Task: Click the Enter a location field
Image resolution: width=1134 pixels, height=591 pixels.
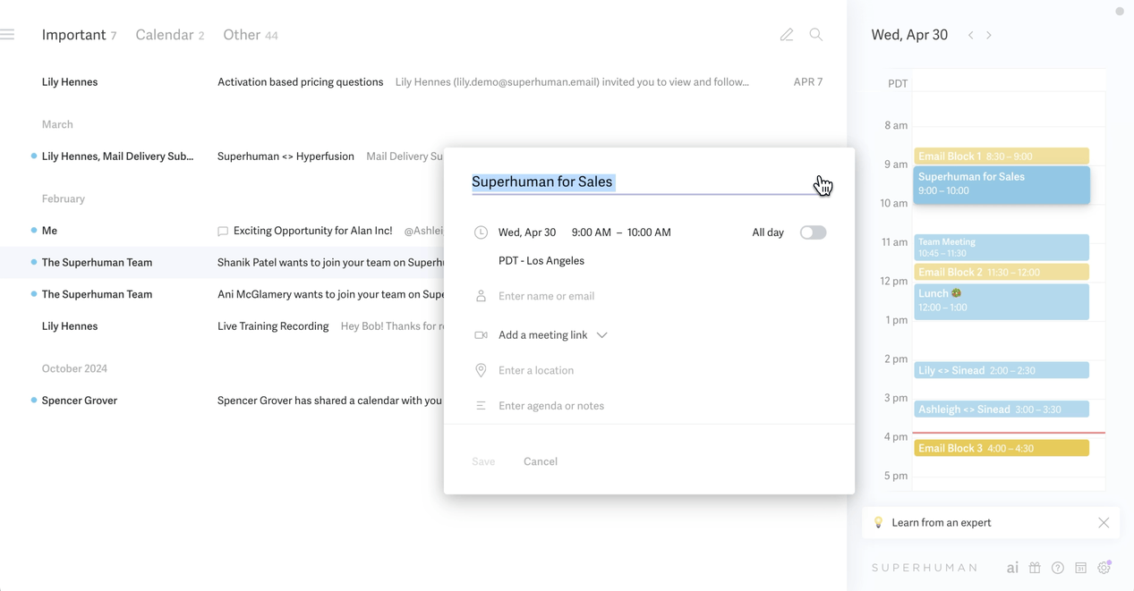Action: (x=536, y=370)
